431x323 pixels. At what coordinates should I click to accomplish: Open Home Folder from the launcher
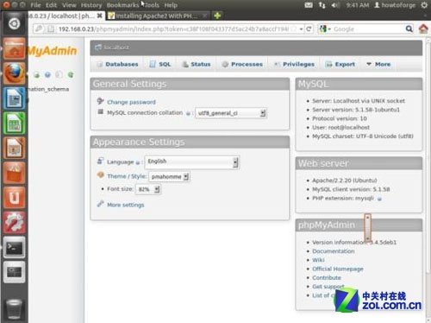tap(14, 49)
